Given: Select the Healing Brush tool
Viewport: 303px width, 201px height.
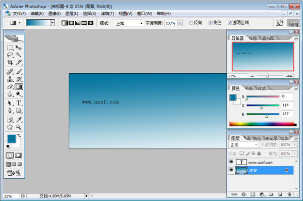Looking at the screenshot, I should click(10, 72).
